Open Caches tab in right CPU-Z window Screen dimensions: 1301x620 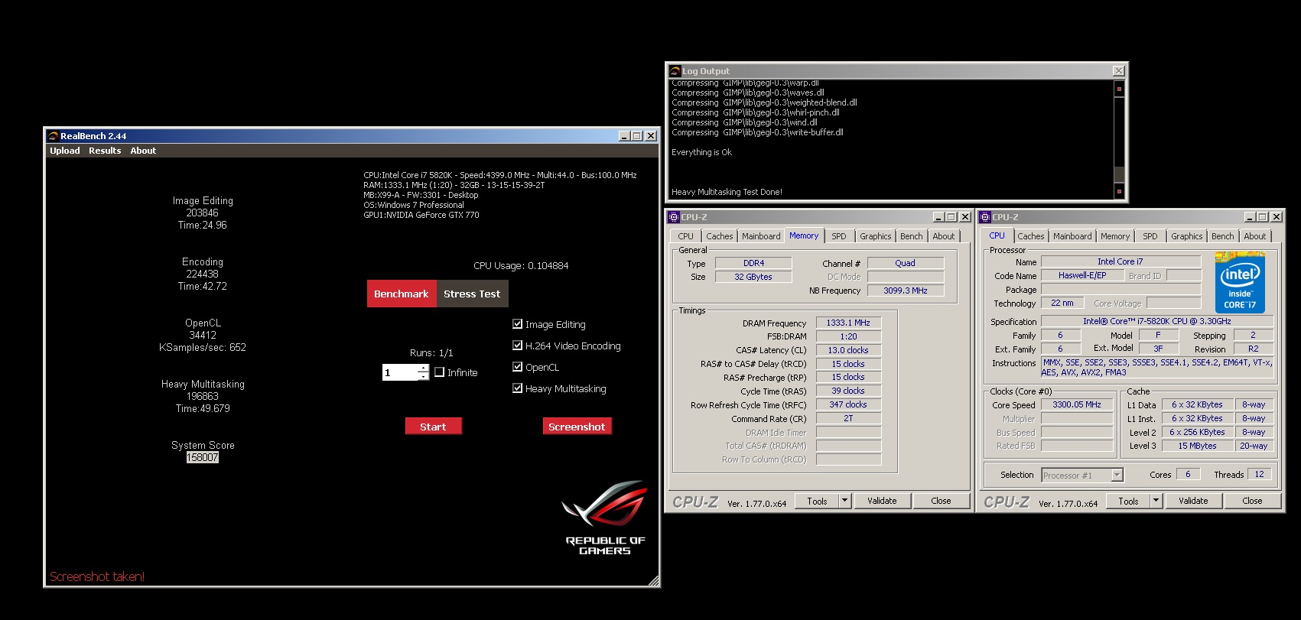[x=1031, y=236]
